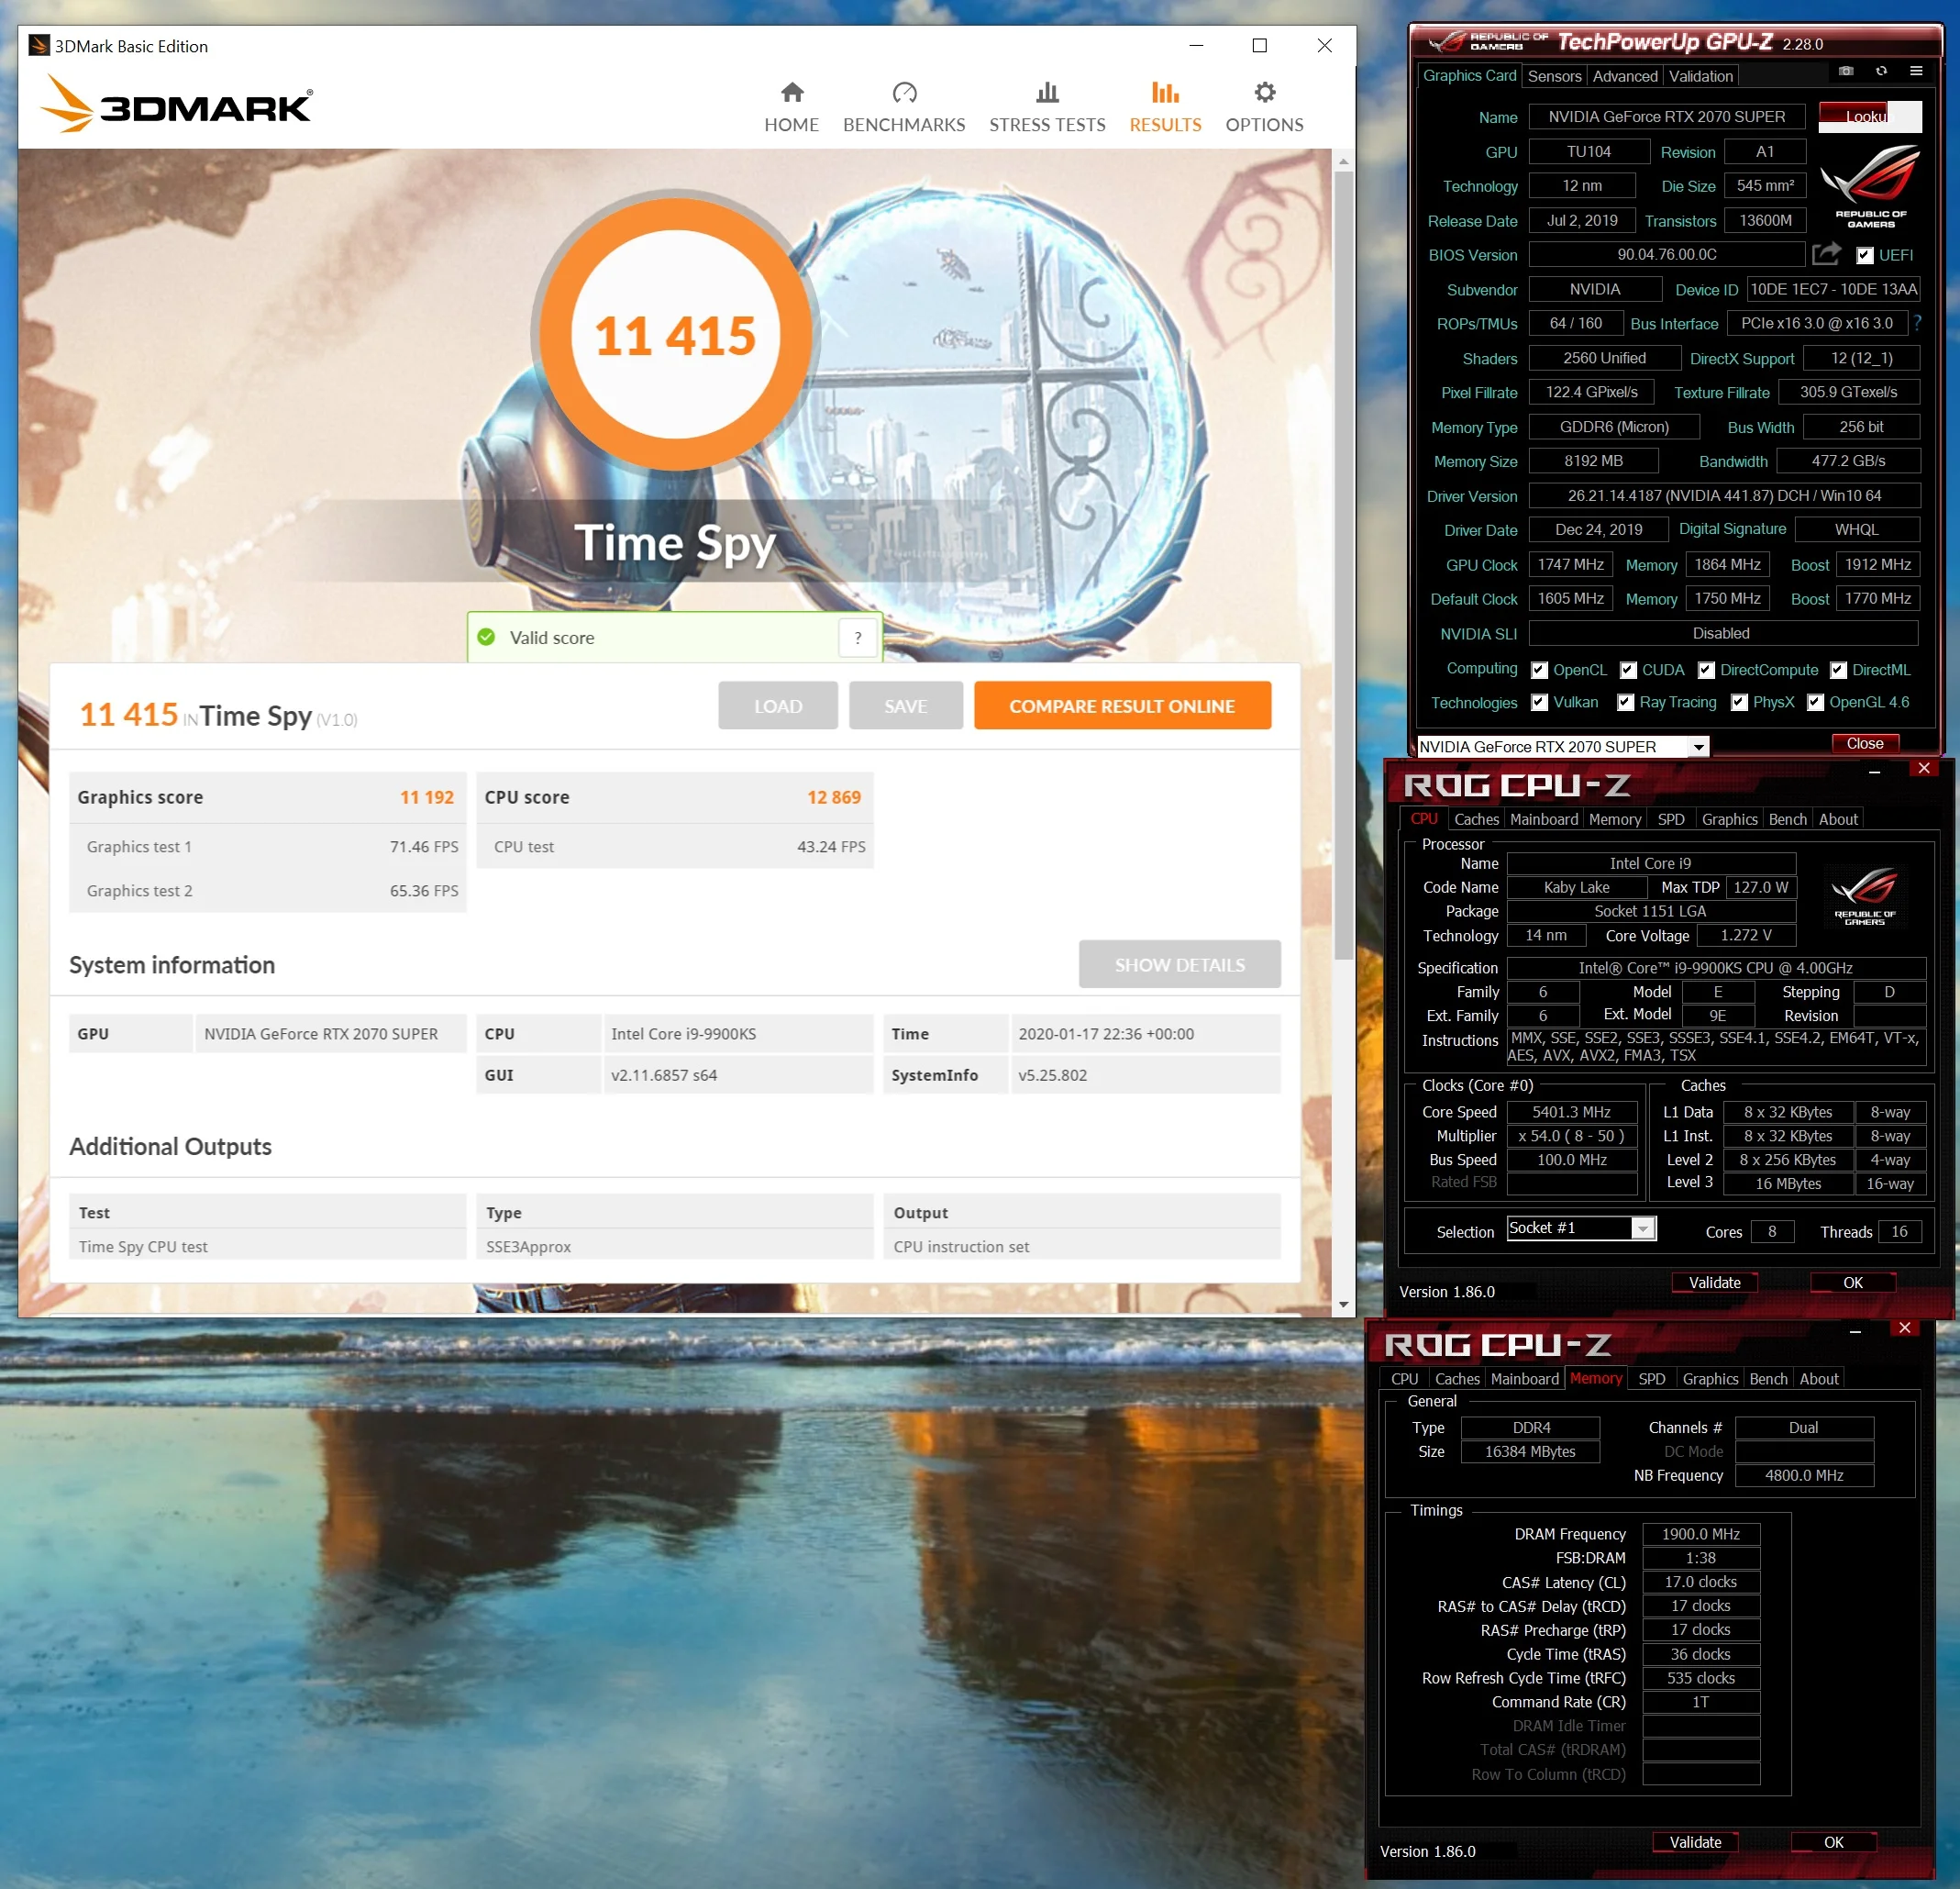This screenshot has height=1889, width=1960.
Task: Open STRESS TESTS bar chart icon
Action: point(1047,93)
